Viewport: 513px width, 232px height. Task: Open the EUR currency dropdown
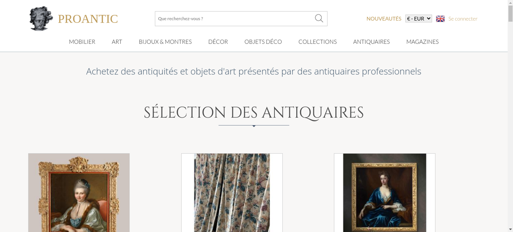(419, 19)
